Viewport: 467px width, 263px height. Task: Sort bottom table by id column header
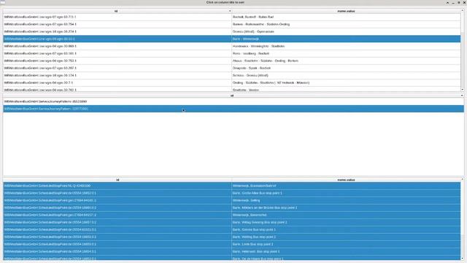click(117, 180)
